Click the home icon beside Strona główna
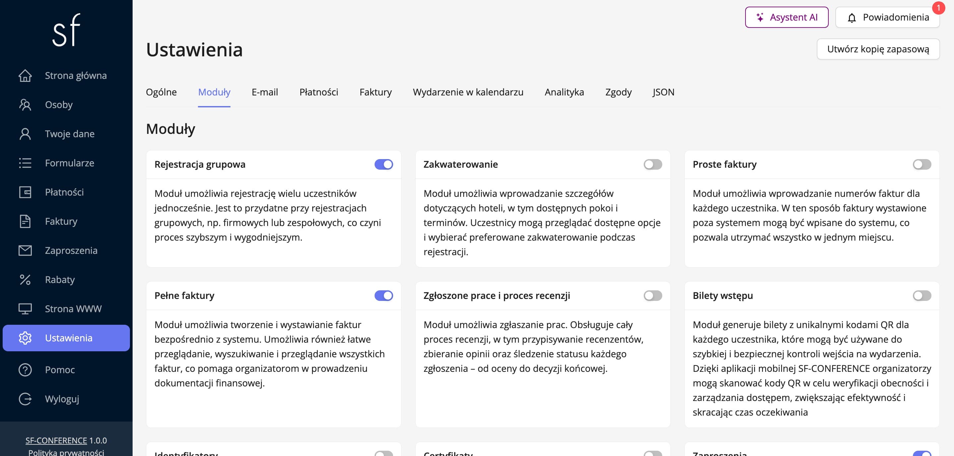This screenshot has height=456, width=954. tap(25, 76)
